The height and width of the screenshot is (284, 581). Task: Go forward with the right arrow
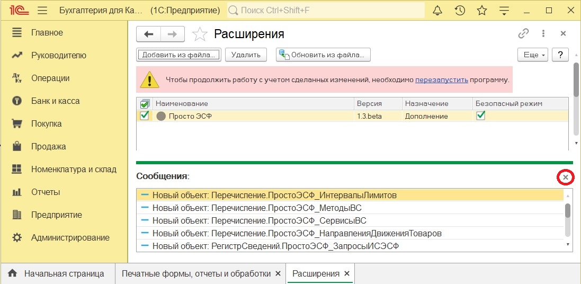(x=172, y=34)
